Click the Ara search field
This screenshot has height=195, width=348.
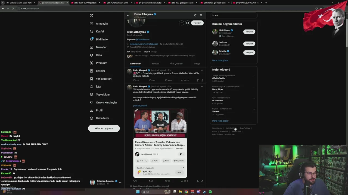click(234, 15)
